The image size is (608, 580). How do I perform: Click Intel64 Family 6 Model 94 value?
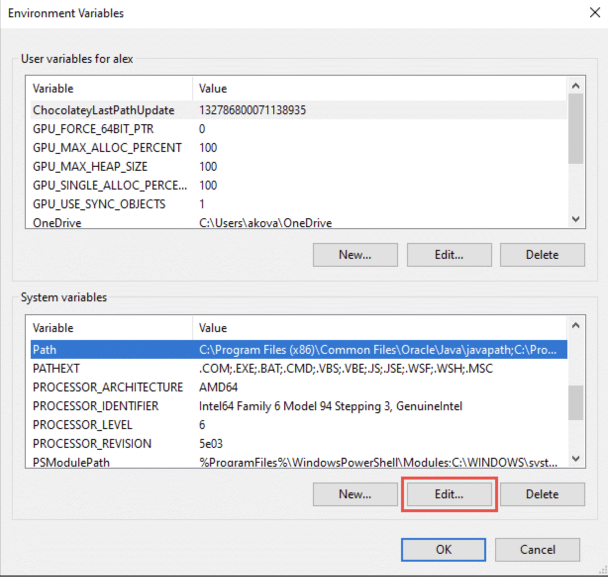tap(331, 406)
